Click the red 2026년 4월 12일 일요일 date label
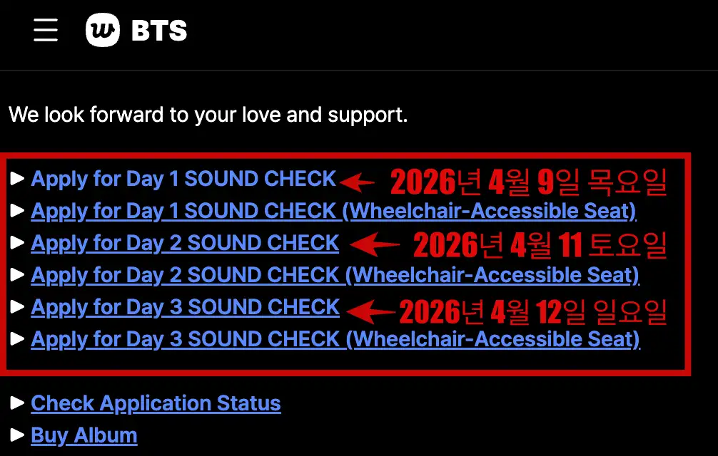The image size is (718, 456). point(532,311)
